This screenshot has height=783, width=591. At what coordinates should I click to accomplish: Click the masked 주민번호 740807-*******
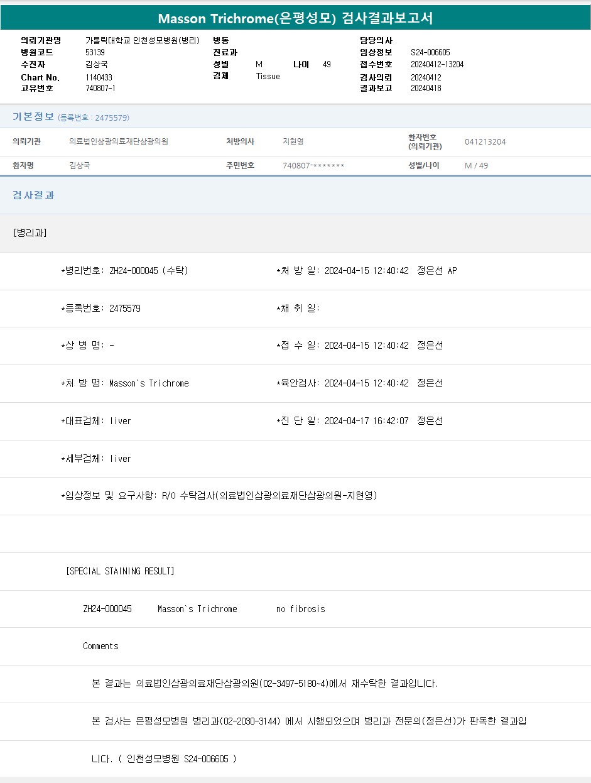(313, 166)
